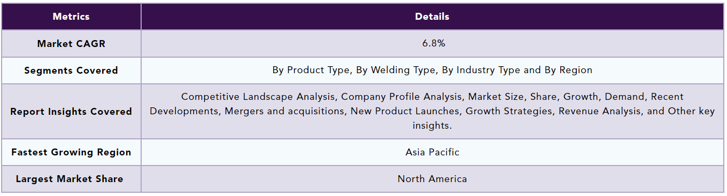The height and width of the screenshot is (196, 727).
Task: Select the Fastest Growing Region label
Action: click(71, 152)
